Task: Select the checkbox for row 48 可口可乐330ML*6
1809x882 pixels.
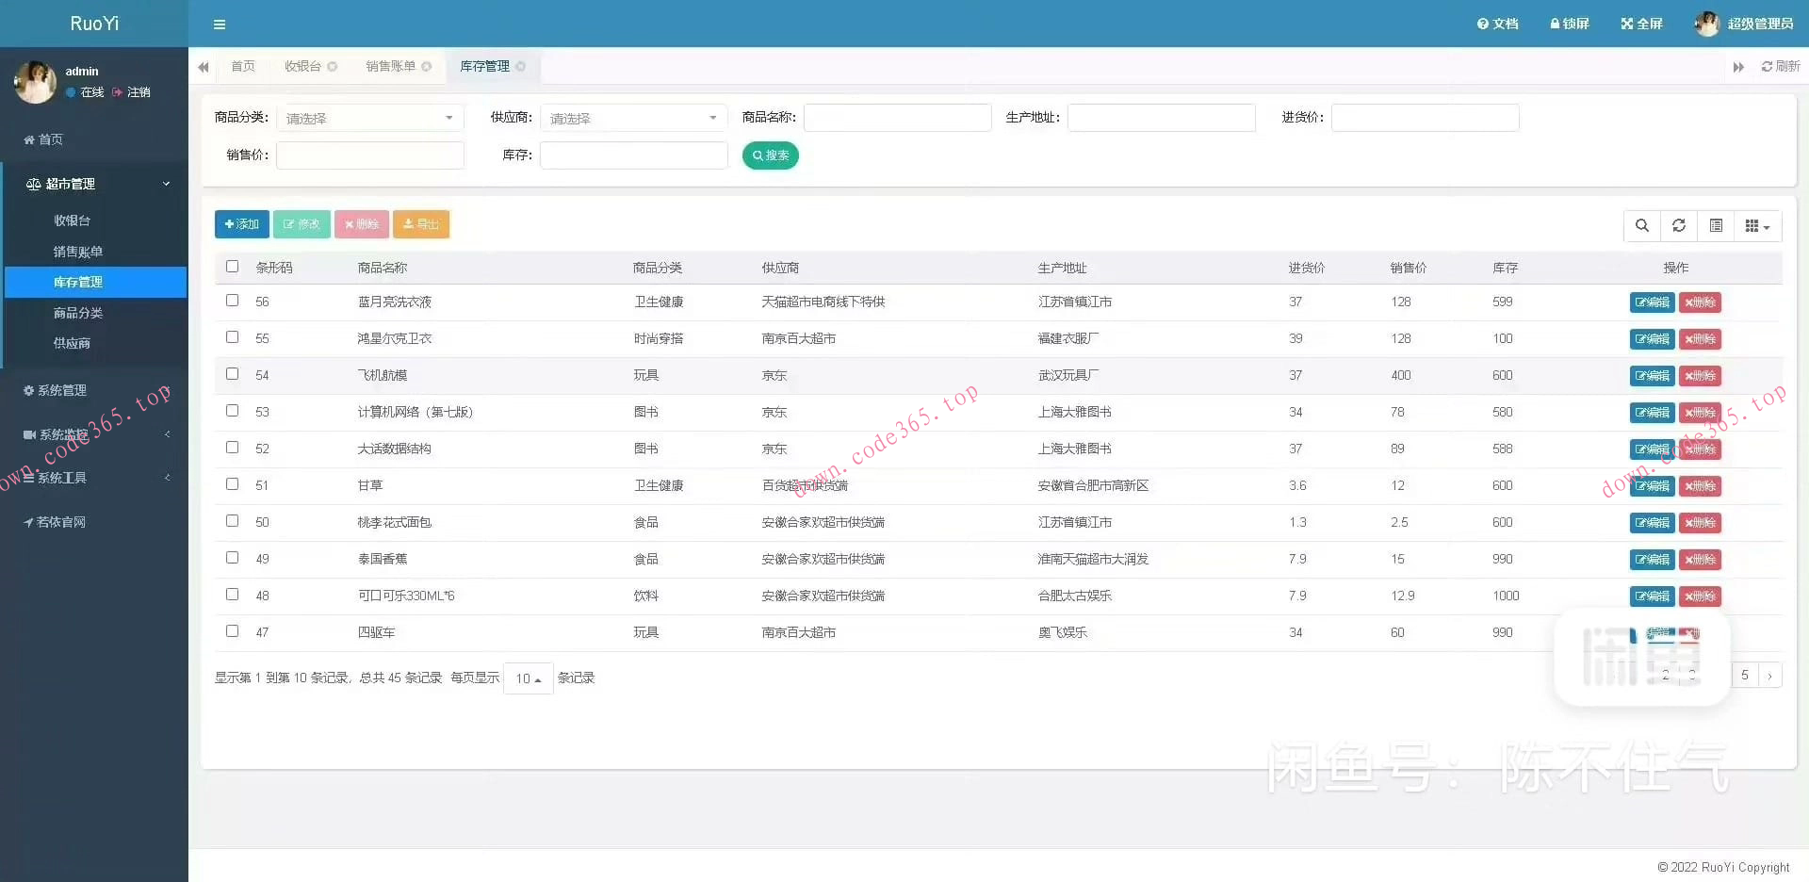Action: tap(232, 595)
